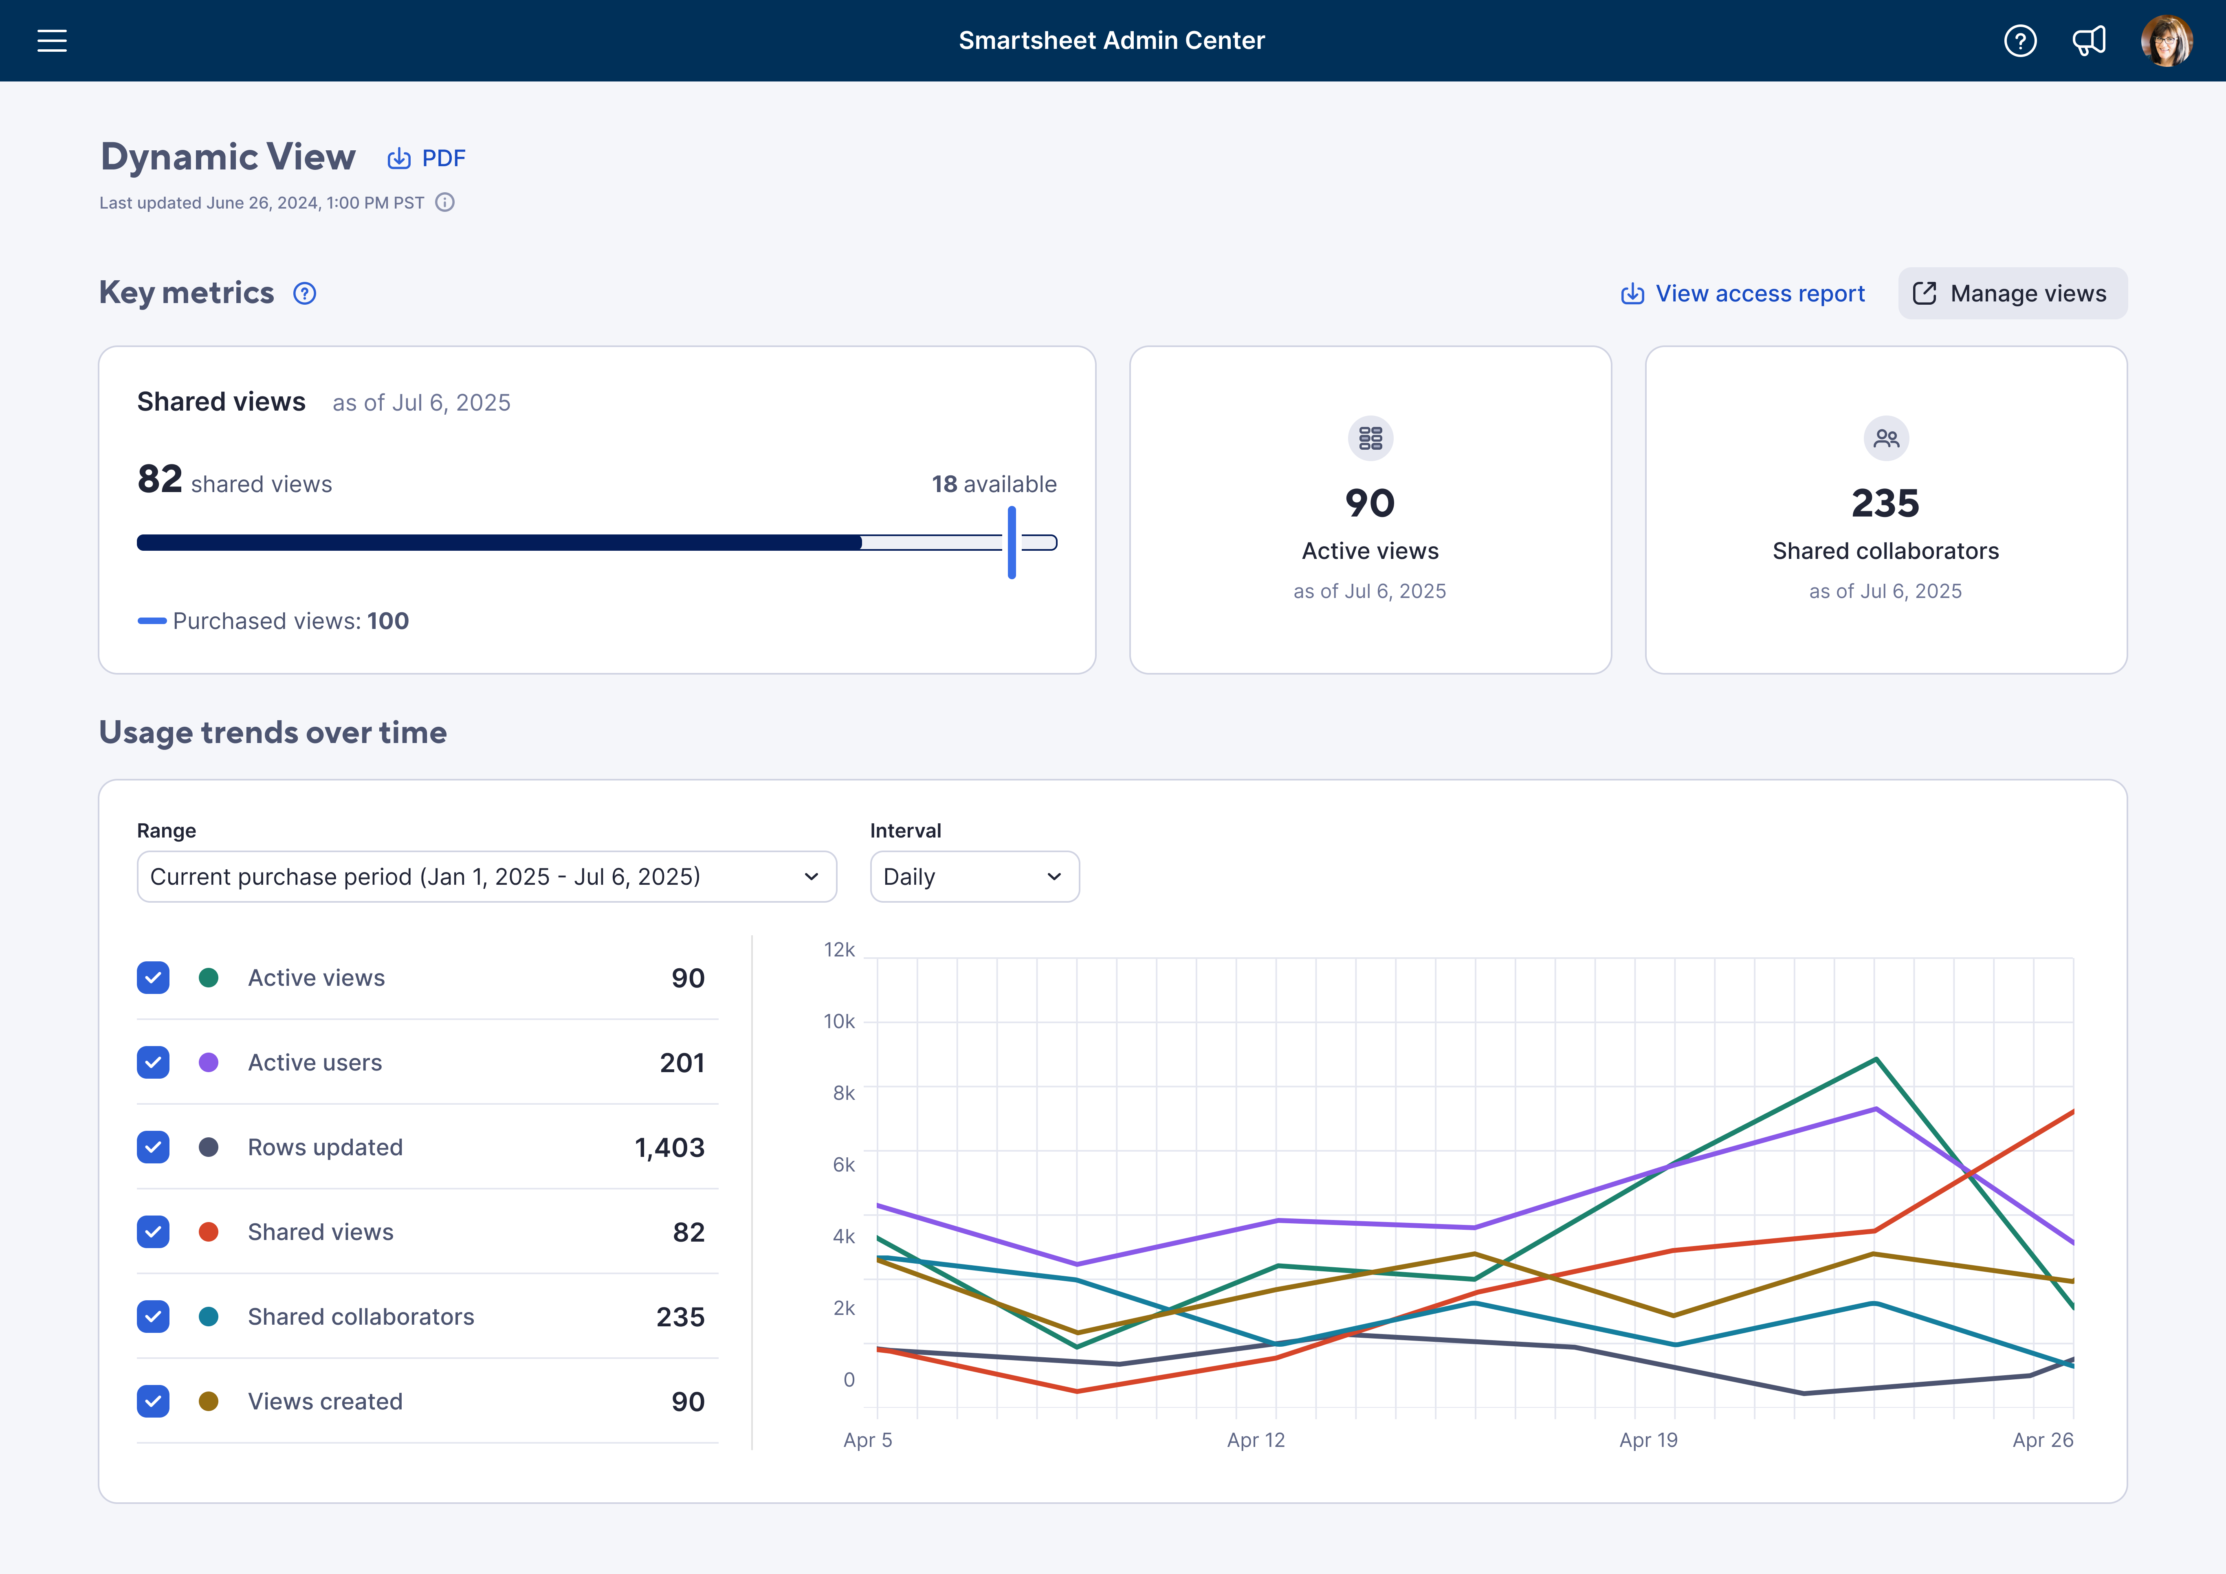The height and width of the screenshot is (1574, 2226).
Task: Click the '1,403' rows updated value
Action: 670,1148
